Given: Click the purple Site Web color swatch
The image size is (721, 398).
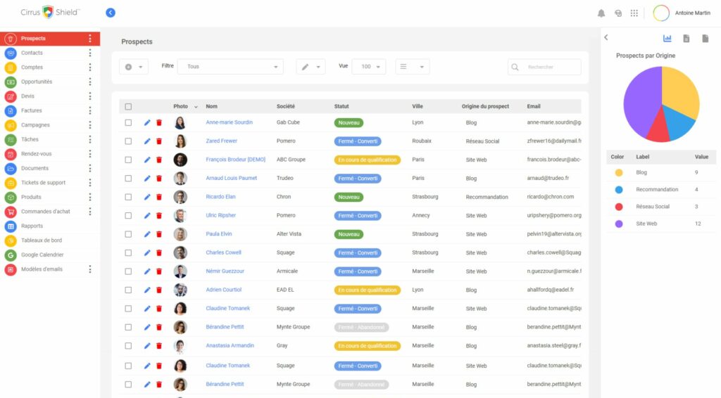Looking at the screenshot, I should click(619, 224).
